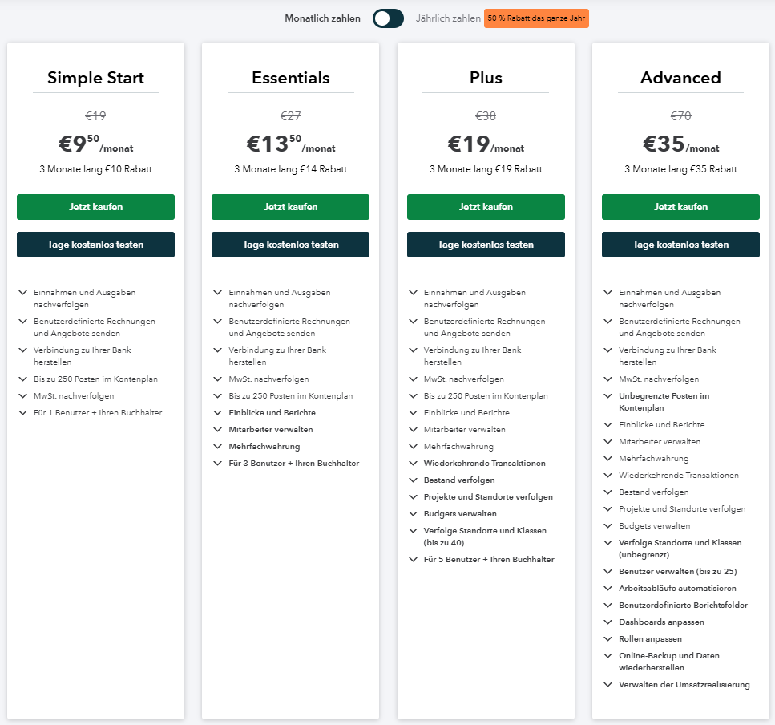Image resolution: width=775 pixels, height=725 pixels.
Task: Click the '50 % Rabatt das ganze Jahr' badge
Action: coord(536,18)
